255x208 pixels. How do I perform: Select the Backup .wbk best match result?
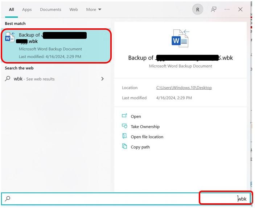[56, 46]
